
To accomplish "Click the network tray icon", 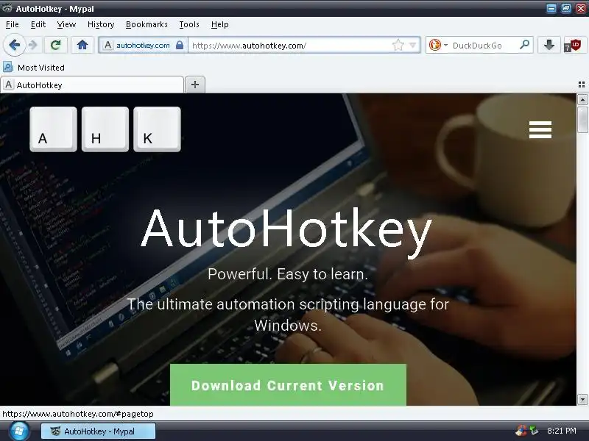I will click(534, 431).
